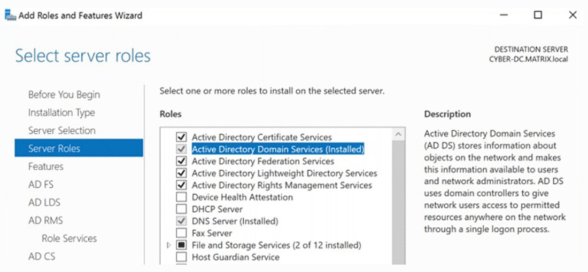Go to Before You Begin step
The image size is (588, 272).
[64, 94]
